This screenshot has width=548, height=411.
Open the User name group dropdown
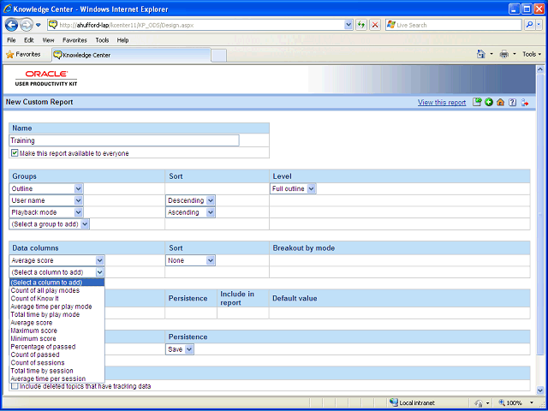coord(46,200)
